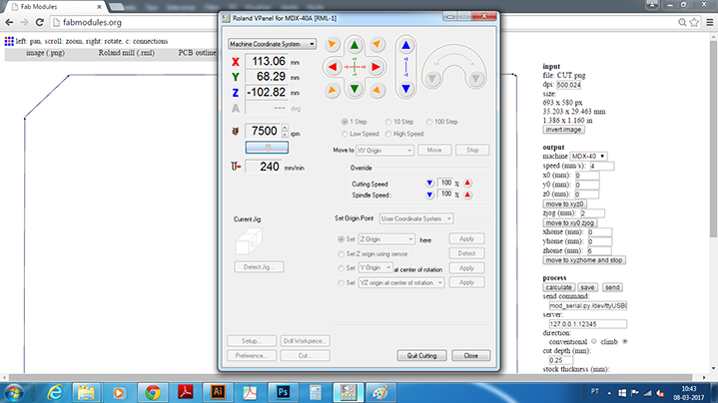This screenshot has height=403, width=718.
Task: Open Move to XY Origin dropdown
Action: pyautogui.click(x=384, y=150)
